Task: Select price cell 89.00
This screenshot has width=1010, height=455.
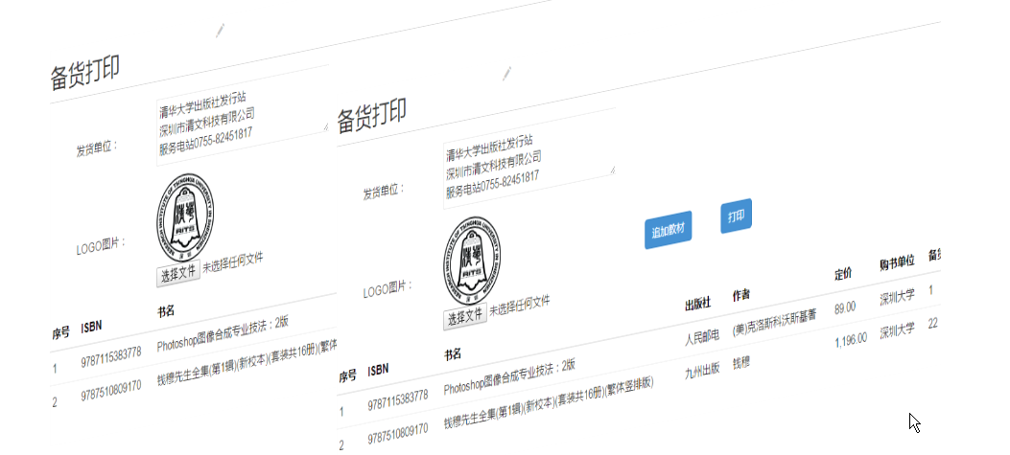Action: 844,308
